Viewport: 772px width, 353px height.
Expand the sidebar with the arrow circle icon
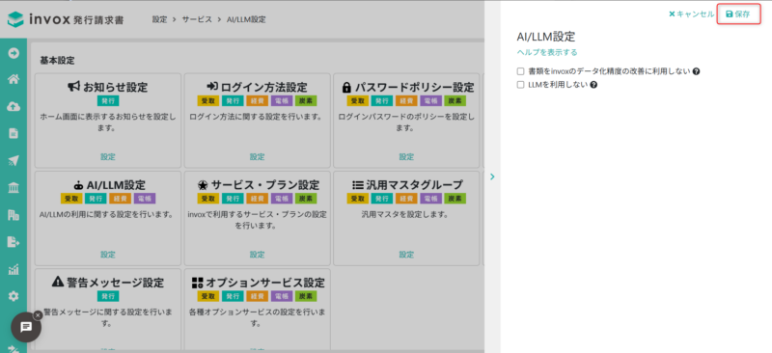14,53
